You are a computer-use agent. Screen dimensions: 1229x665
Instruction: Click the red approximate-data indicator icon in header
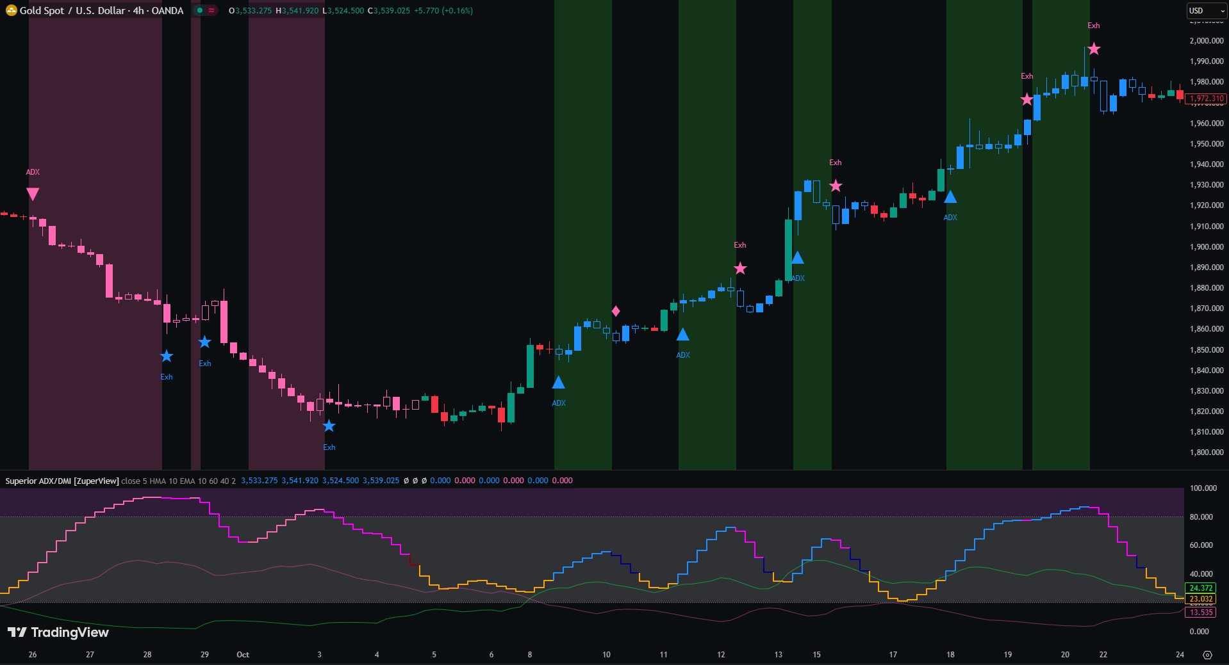(x=211, y=10)
